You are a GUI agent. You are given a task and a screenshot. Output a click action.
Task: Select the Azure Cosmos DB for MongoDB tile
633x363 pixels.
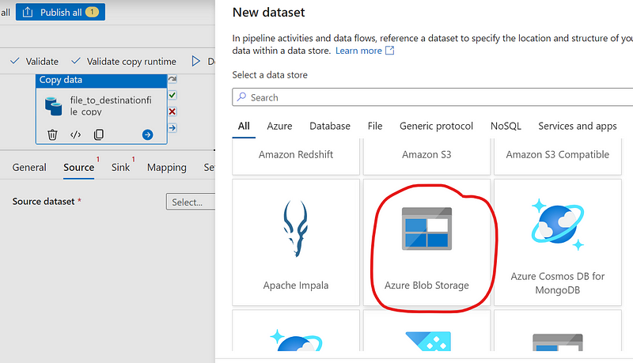coord(558,243)
